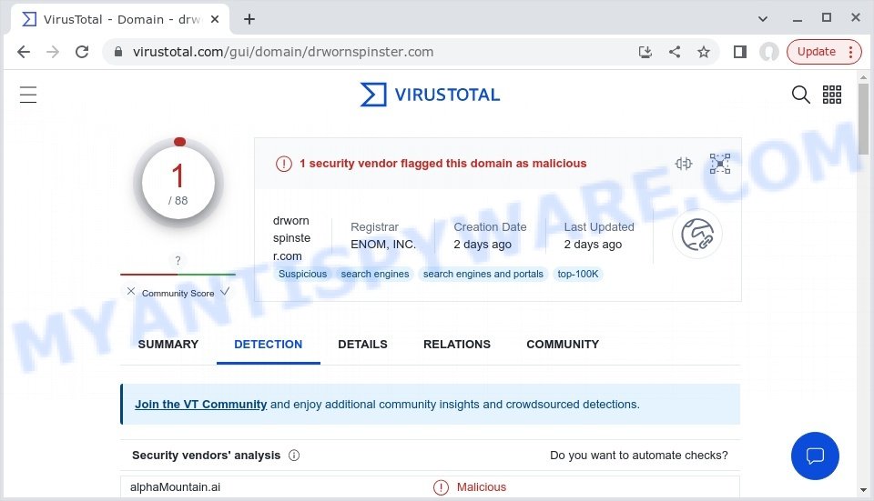The height and width of the screenshot is (501, 874).
Task: Toggle the browser side panel icon
Action: 739,52
